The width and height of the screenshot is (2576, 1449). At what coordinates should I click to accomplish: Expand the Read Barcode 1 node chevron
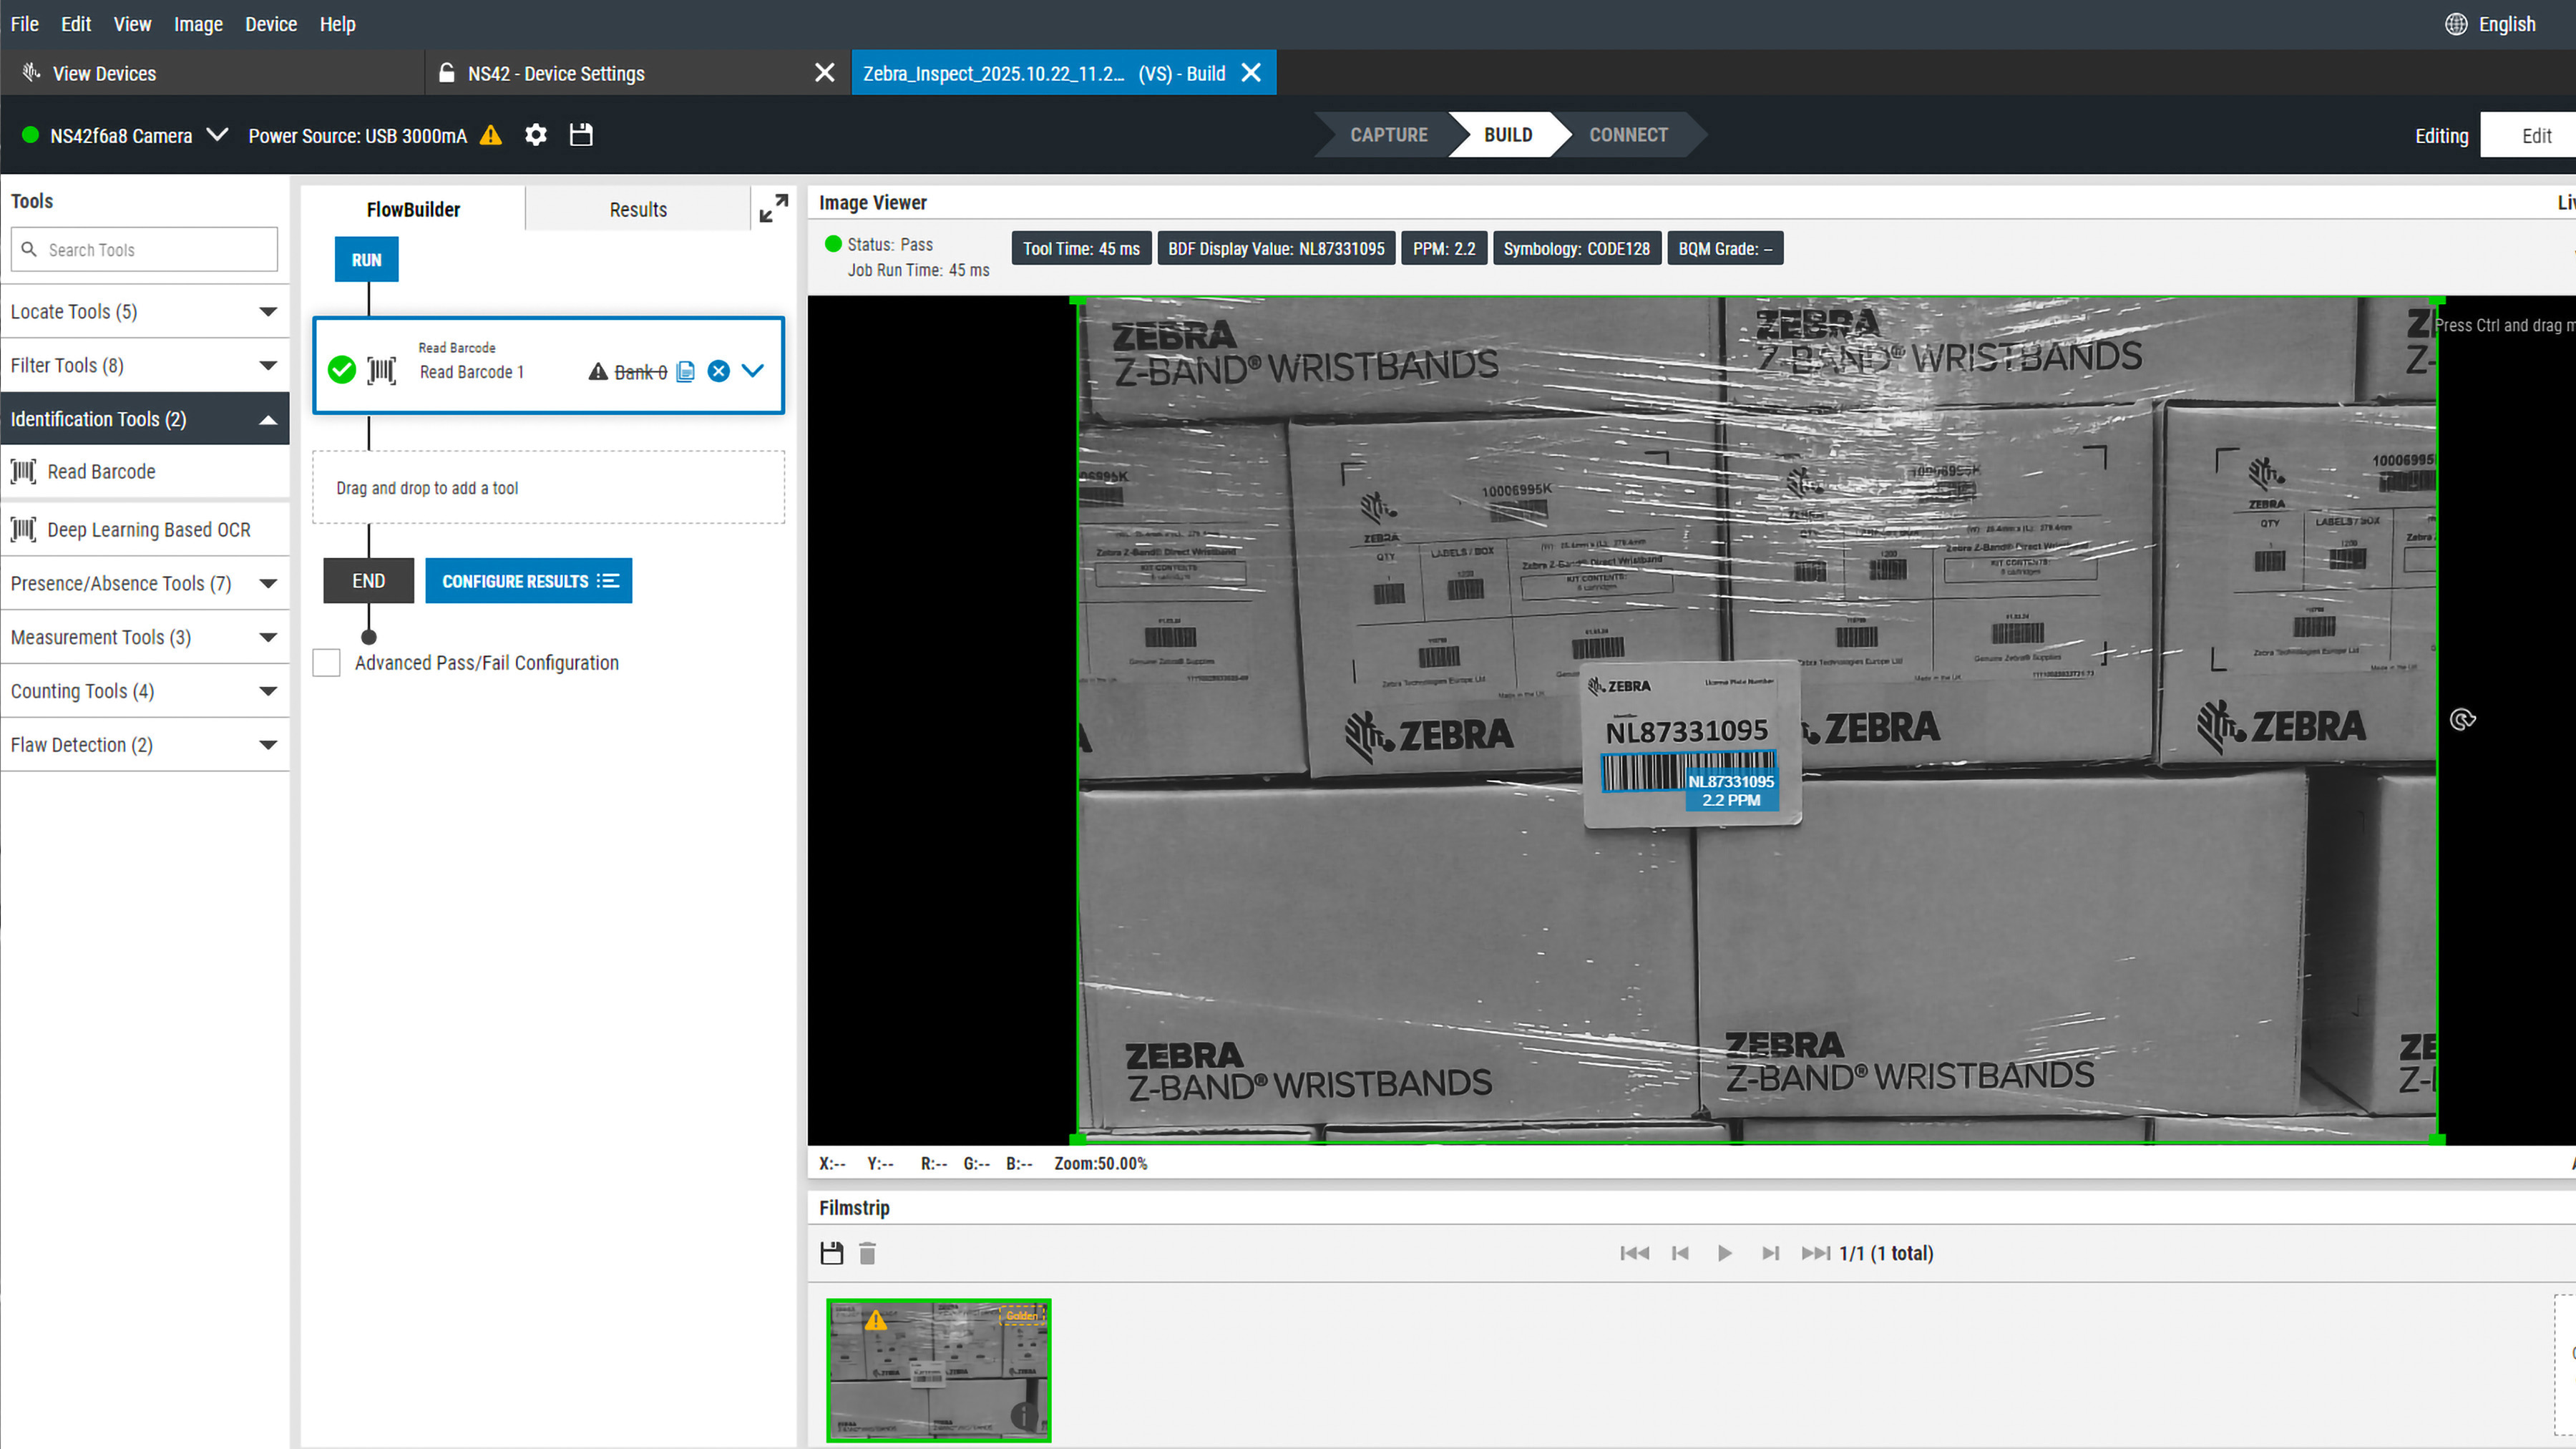coord(752,370)
